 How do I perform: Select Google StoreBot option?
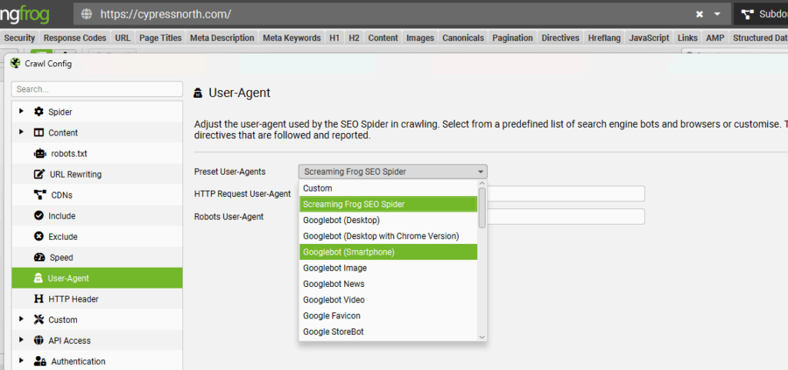(x=388, y=332)
